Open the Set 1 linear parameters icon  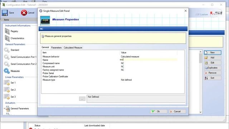pyautogui.click(x=7, y=83)
